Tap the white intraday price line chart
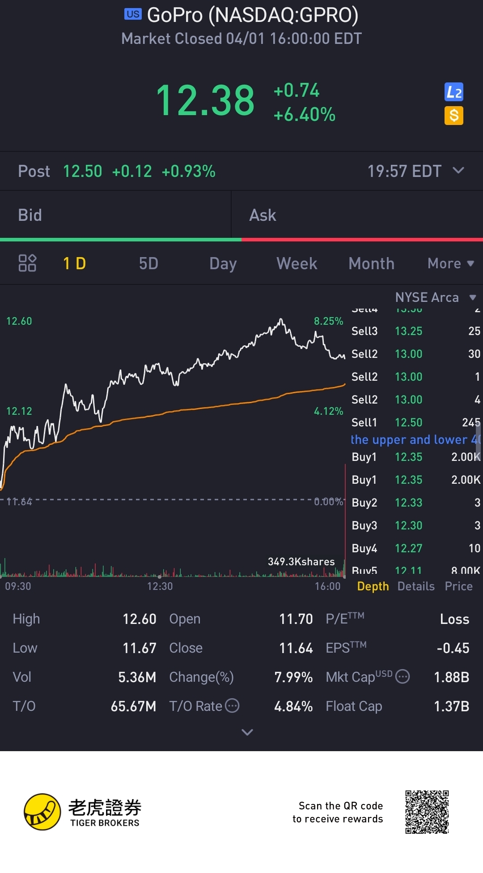 tap(173, 403)
